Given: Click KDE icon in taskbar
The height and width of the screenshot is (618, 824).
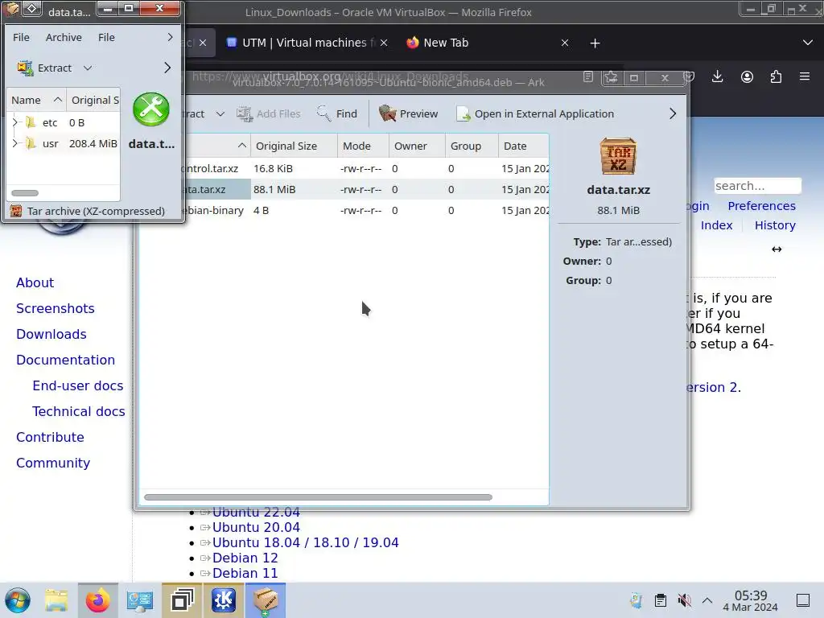Looking at the screenshot, I should tap(224, 600).
